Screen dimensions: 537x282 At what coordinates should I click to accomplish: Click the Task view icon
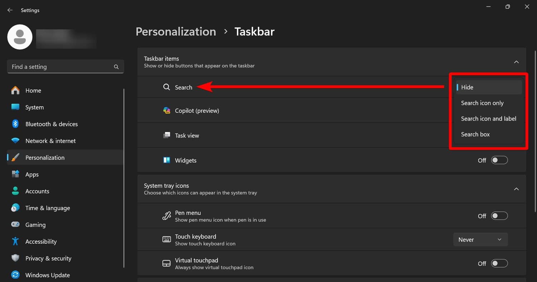(166, 135)
